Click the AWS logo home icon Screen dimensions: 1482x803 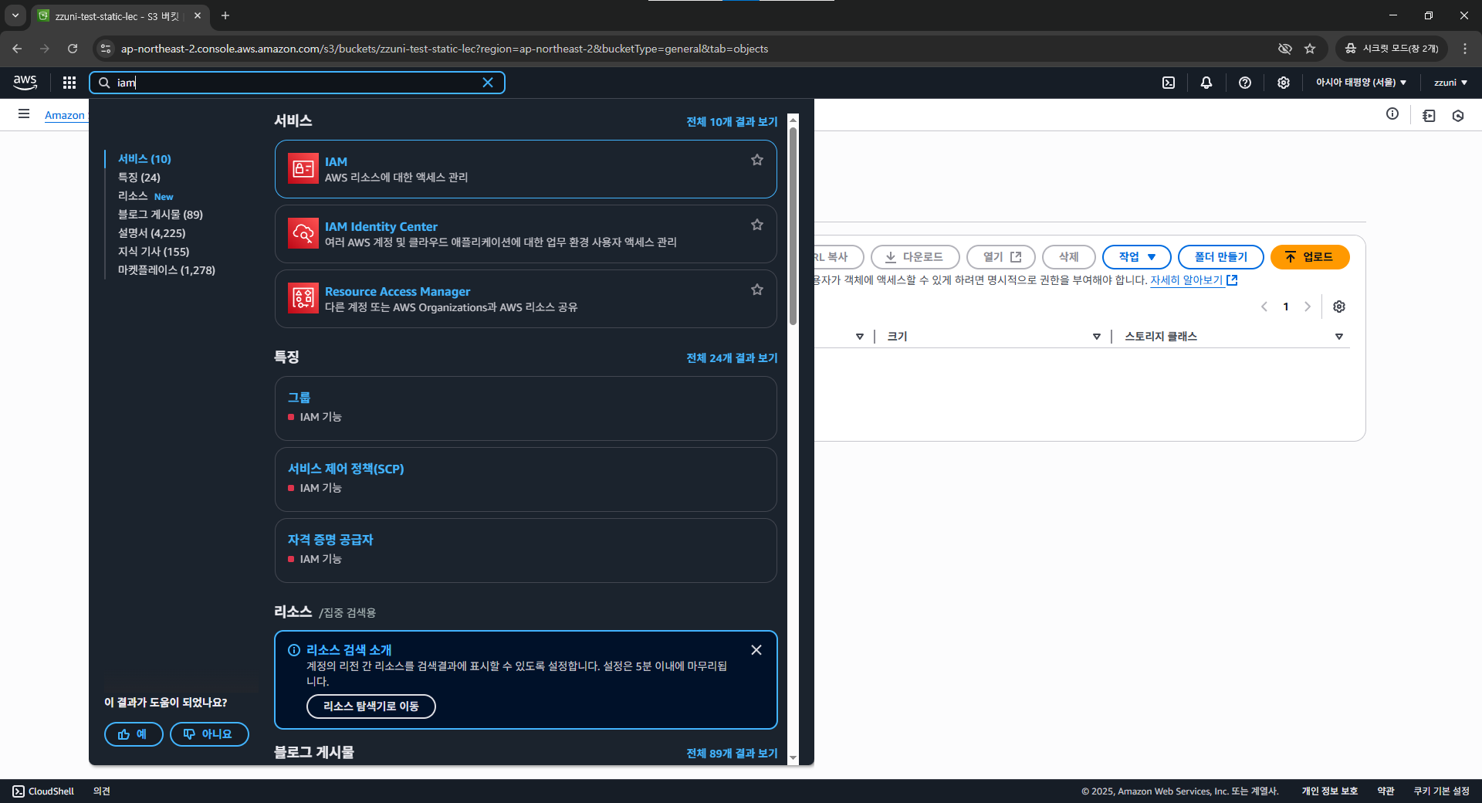[25, 82]
